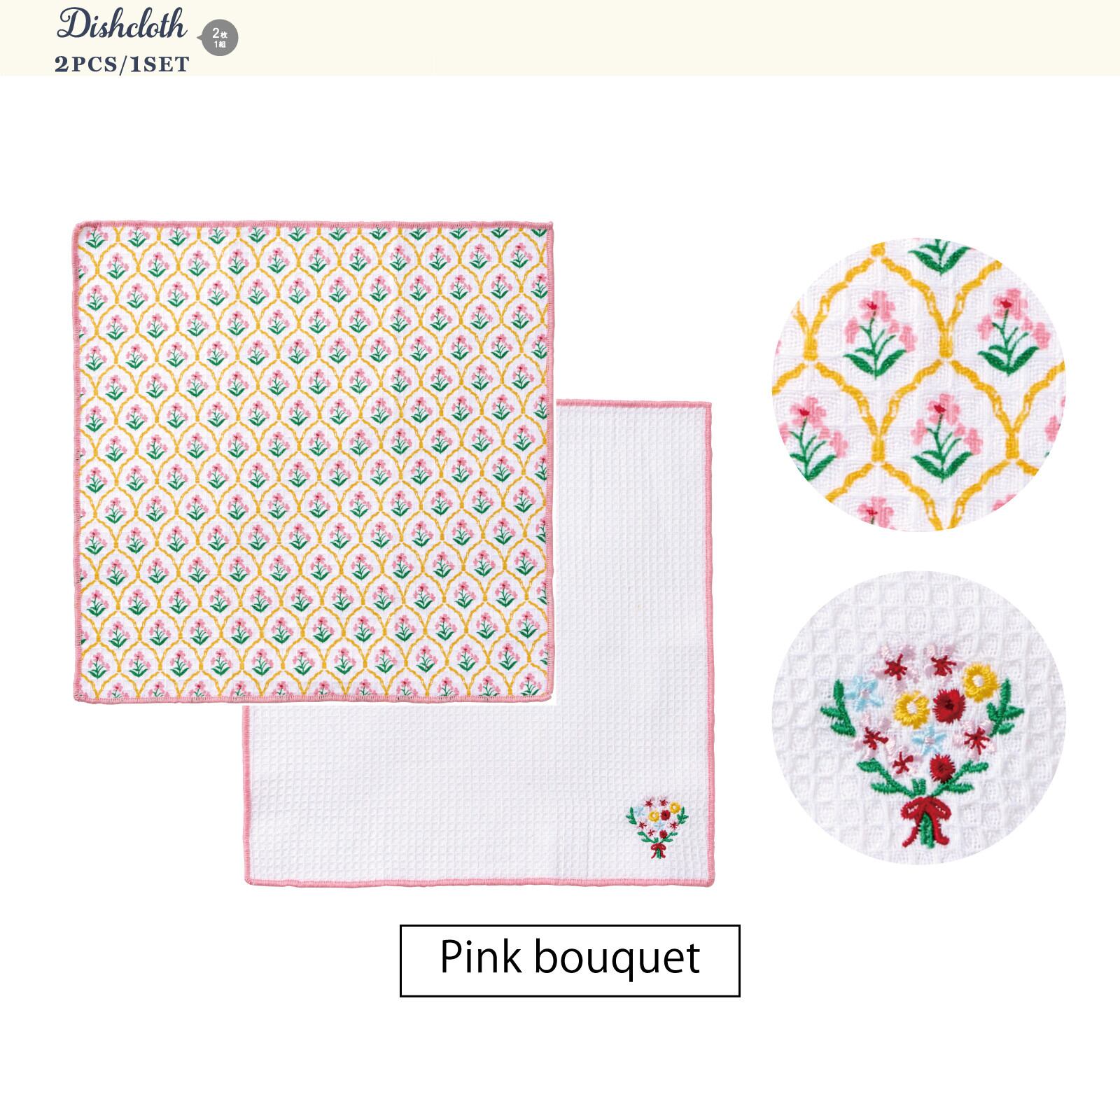
Task: View the circular embroidered bouquet close-up
Action: click(918, 717)
